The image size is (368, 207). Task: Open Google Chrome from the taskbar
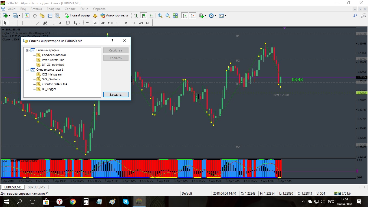[x=73, y=201]
